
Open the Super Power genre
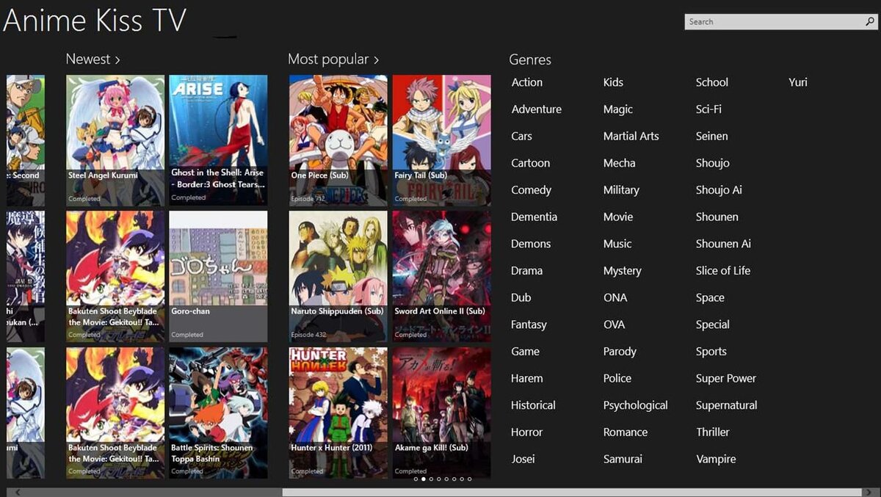[x=726, y=378]
